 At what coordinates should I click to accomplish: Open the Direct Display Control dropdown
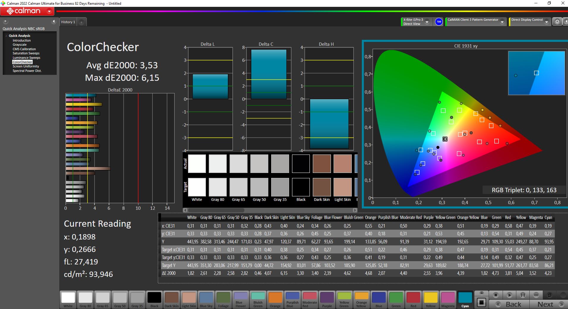coord(546,22)
